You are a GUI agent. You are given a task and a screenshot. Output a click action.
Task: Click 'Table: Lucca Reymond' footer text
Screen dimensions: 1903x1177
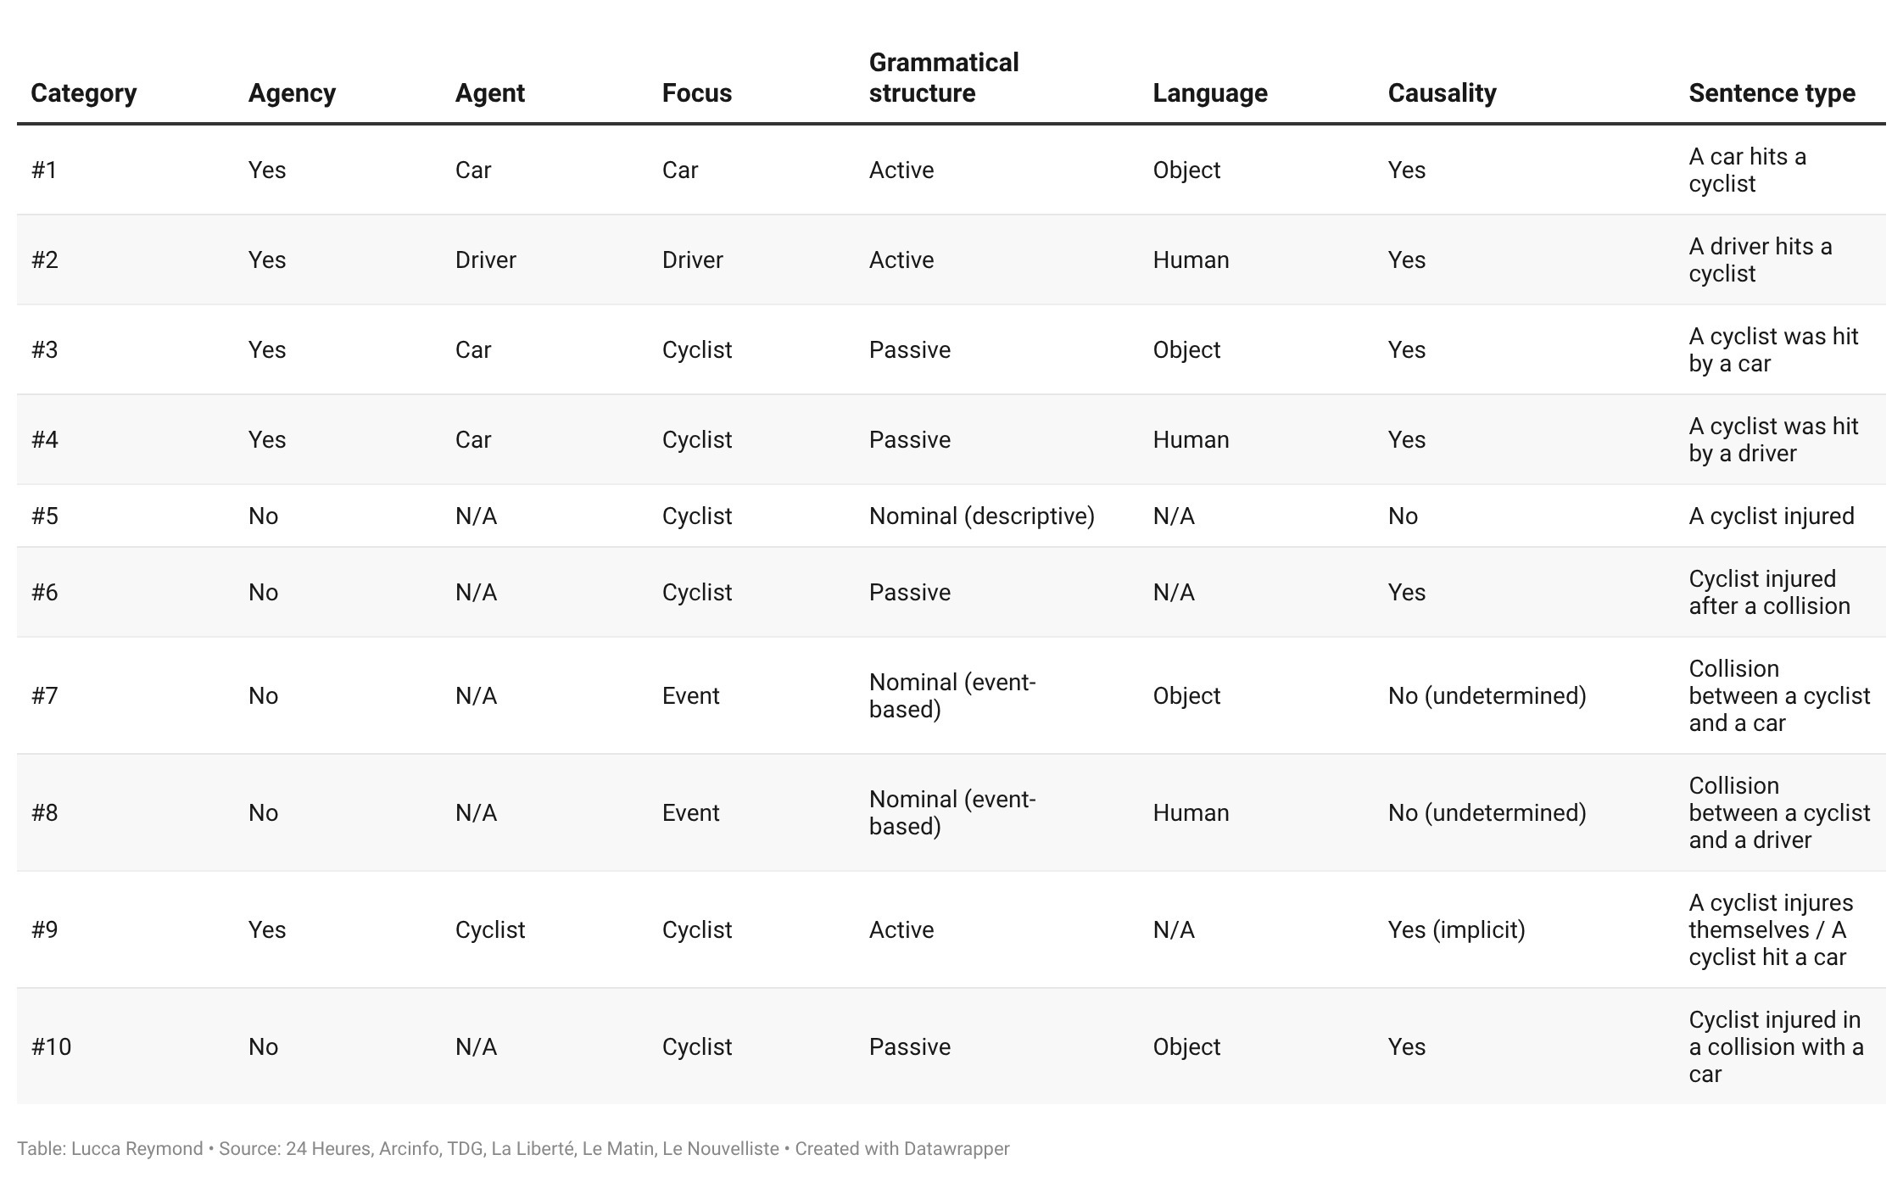[109, 1148]
